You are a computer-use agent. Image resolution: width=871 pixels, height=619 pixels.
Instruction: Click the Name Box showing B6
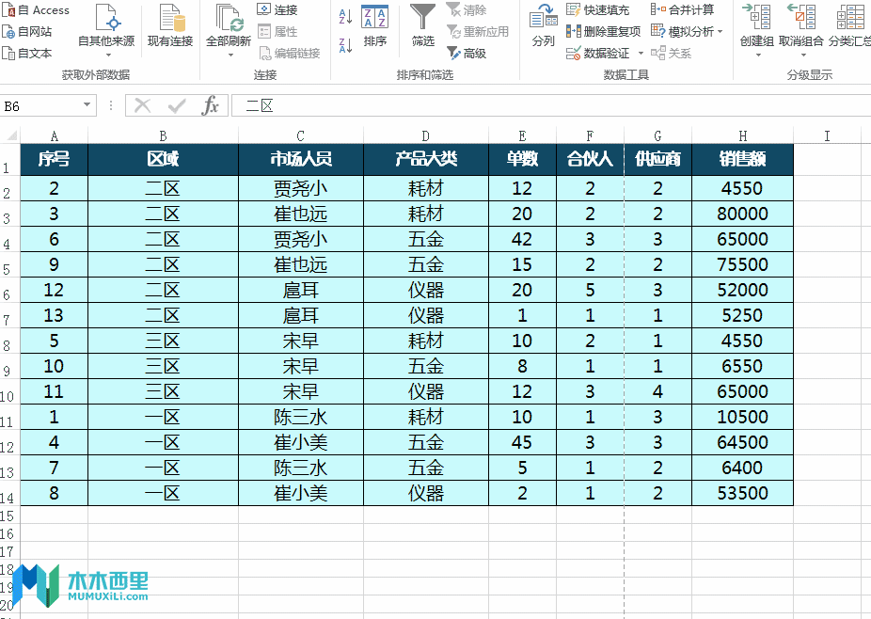point(42,105)
